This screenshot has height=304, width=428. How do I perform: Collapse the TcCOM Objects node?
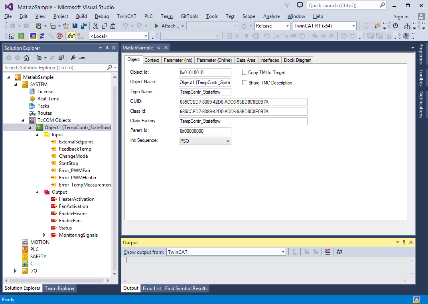[23, 120]
